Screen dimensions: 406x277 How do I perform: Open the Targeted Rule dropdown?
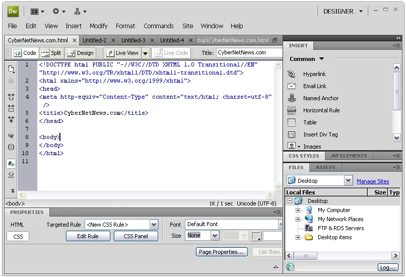(154, 225)
